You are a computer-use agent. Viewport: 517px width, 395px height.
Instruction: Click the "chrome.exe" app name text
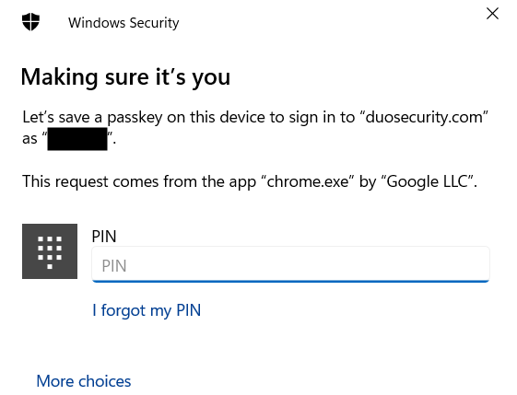coord(308,181)
